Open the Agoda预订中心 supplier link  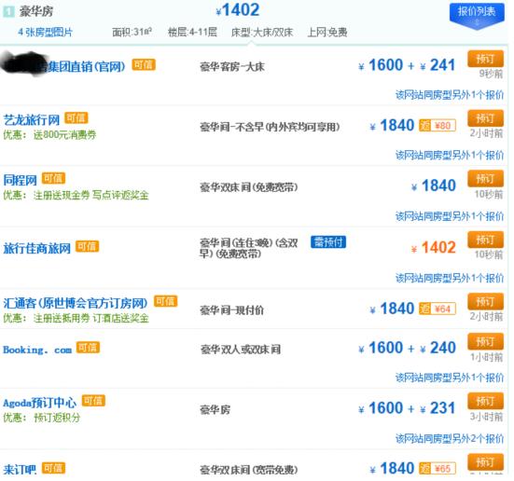pyautogui.click(x=40, y=403)
